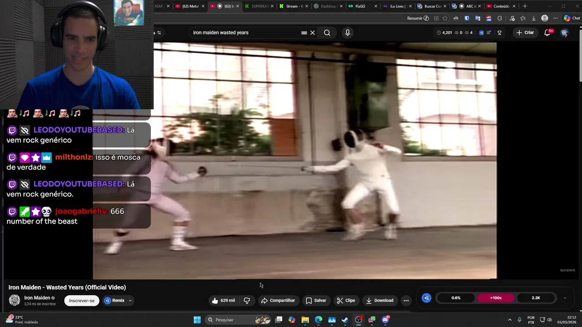The image size is (582, 327).
Task: Open YouTube notifications bell
Action: 548,33
